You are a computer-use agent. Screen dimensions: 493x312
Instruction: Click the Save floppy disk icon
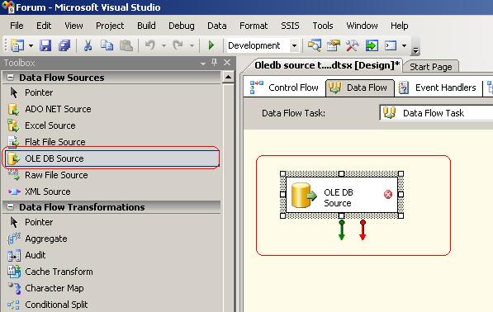click(x=45, y=46)
